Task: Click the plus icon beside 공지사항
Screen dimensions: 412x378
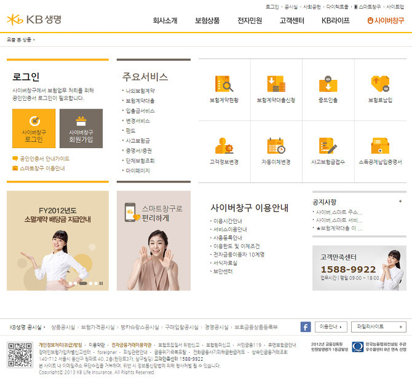Action: pos(400,201)
